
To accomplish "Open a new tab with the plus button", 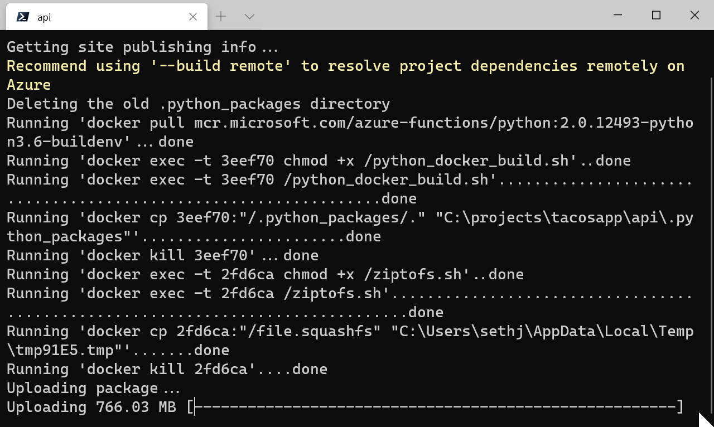I will [x=221, y=17].
